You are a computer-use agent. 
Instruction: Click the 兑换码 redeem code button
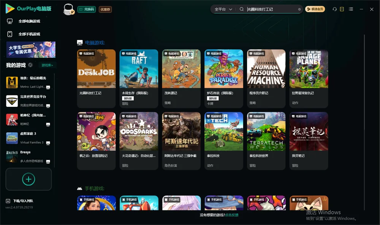(87, 9)
